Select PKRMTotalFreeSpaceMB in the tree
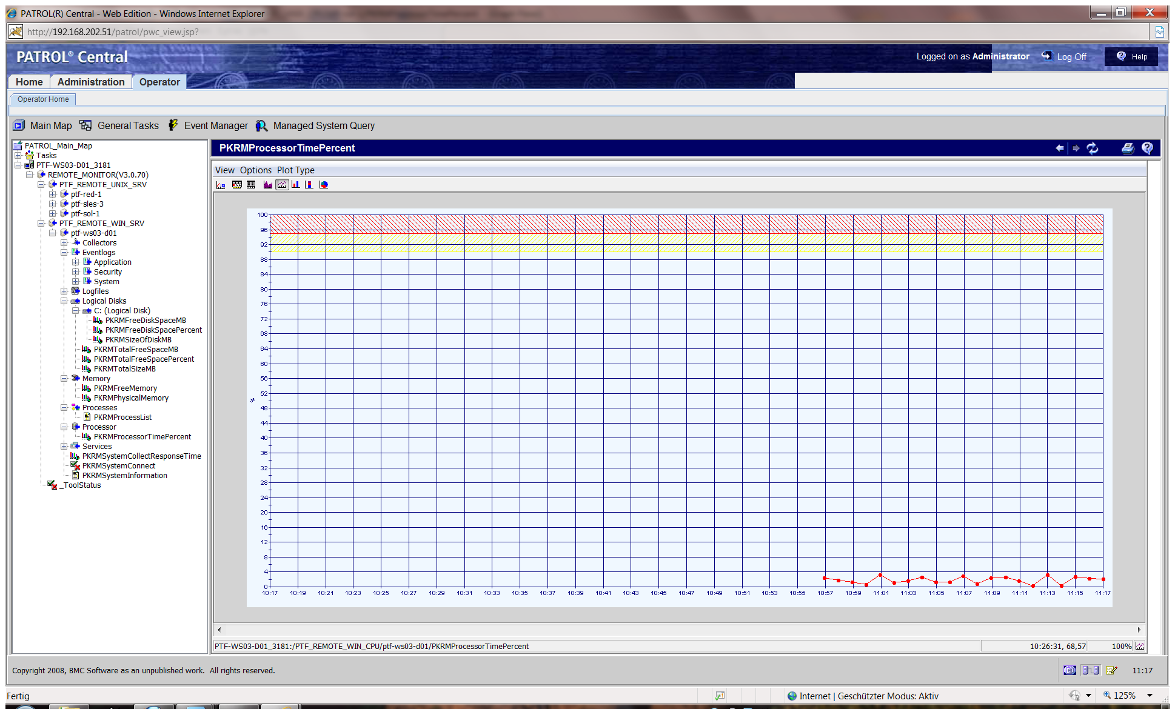Image resolution: width=1175 pixels, height=709 pixels. [136, 350]
